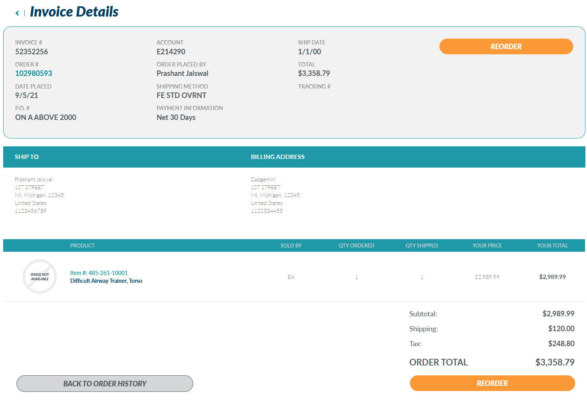Click the Tax amount $248.80
Image resolution: width=587 pixels, height=406 pixels.
(x=561, y=343)
